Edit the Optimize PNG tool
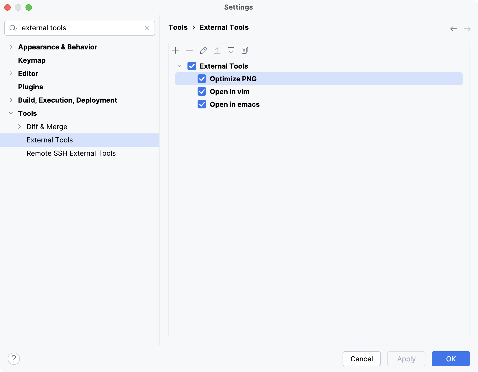The height and width of the screenshot is (372, 478). coord(203,50)
